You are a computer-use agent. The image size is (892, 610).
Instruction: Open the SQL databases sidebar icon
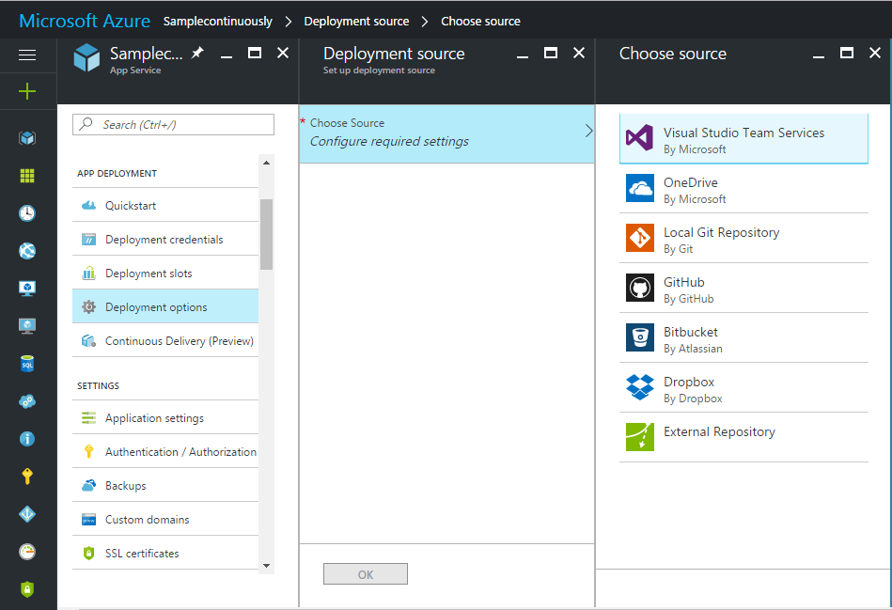[x=27, y=364]
